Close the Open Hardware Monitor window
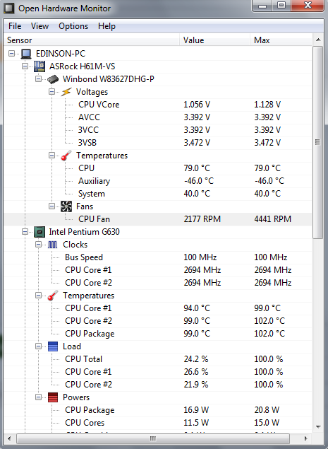The width and height of the screenshot is (328, 449). pos(308,6)
